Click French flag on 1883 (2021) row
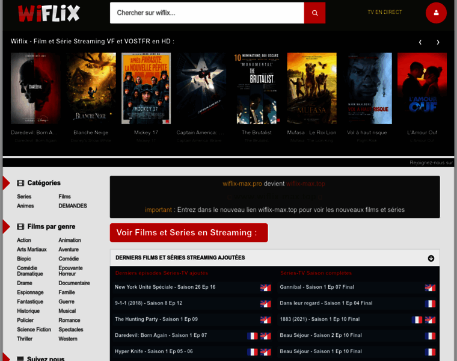 point(417,319)
